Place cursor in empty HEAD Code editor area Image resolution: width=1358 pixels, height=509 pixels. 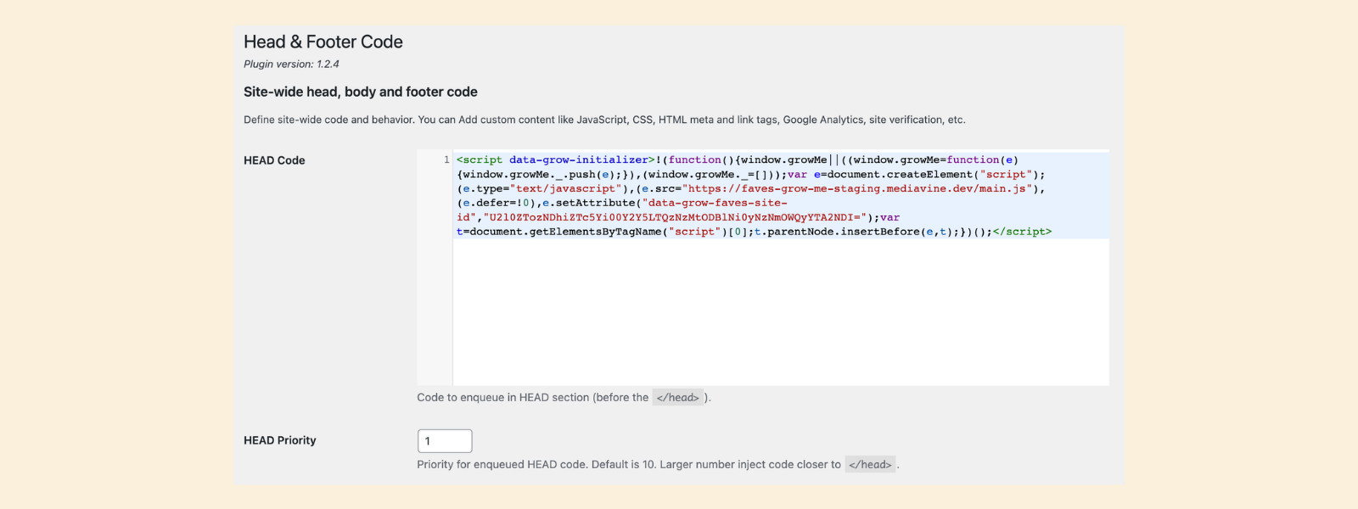[x=779, y=312]
